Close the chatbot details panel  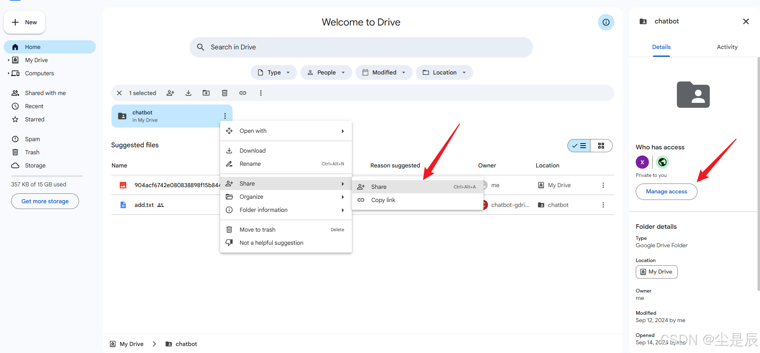click(746, 21)
